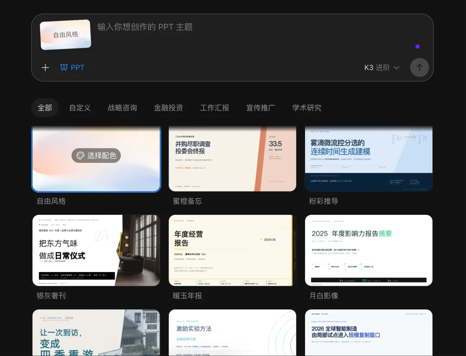Choose the 银灰奢刊 template thumbnail

[x=96, y=251]
